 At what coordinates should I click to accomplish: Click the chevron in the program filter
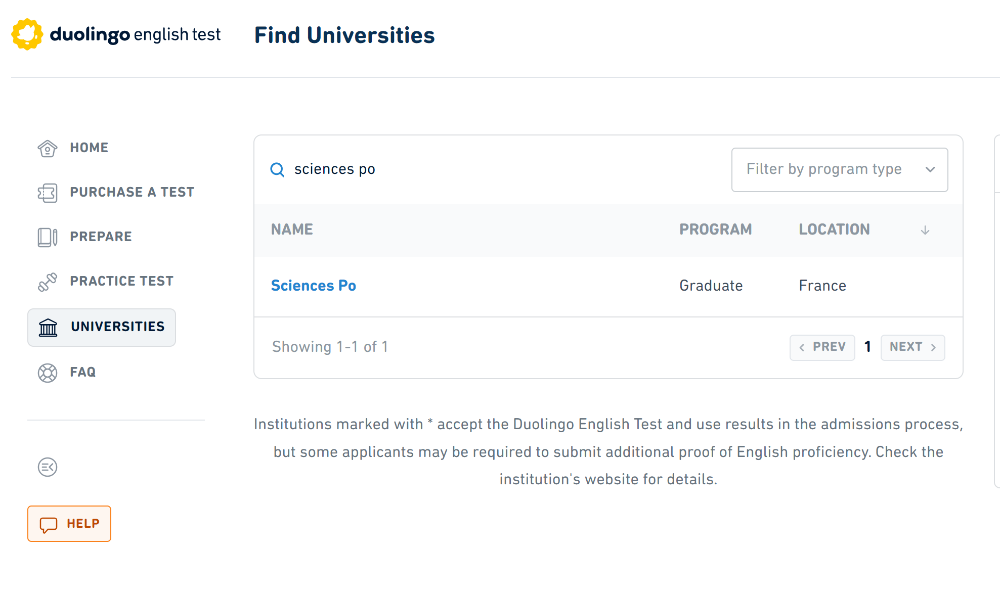[x=930, y=169]
